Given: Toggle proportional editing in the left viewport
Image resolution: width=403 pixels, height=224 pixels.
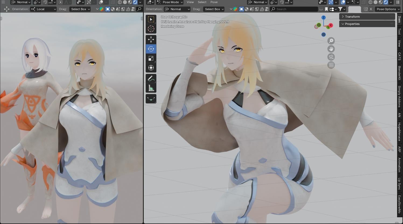Looking at the screenshot, I should pyautogui.click(x=61, y=2).
